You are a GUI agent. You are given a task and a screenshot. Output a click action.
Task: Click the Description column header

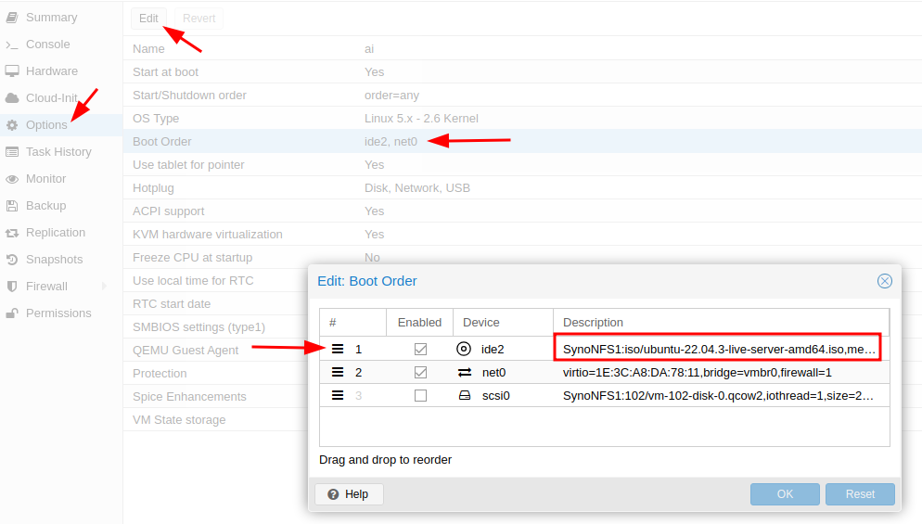[593, 322]
